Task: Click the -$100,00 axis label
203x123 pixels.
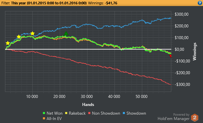Action: pyautogui.click(x=182, y=61)
